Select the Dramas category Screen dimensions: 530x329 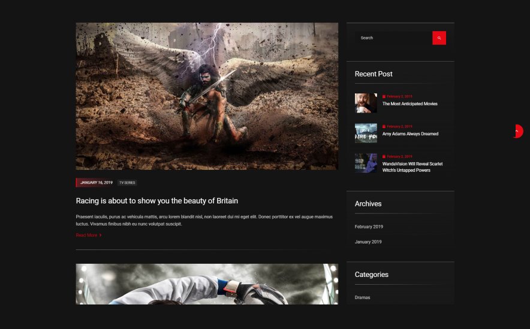[362, 297]
